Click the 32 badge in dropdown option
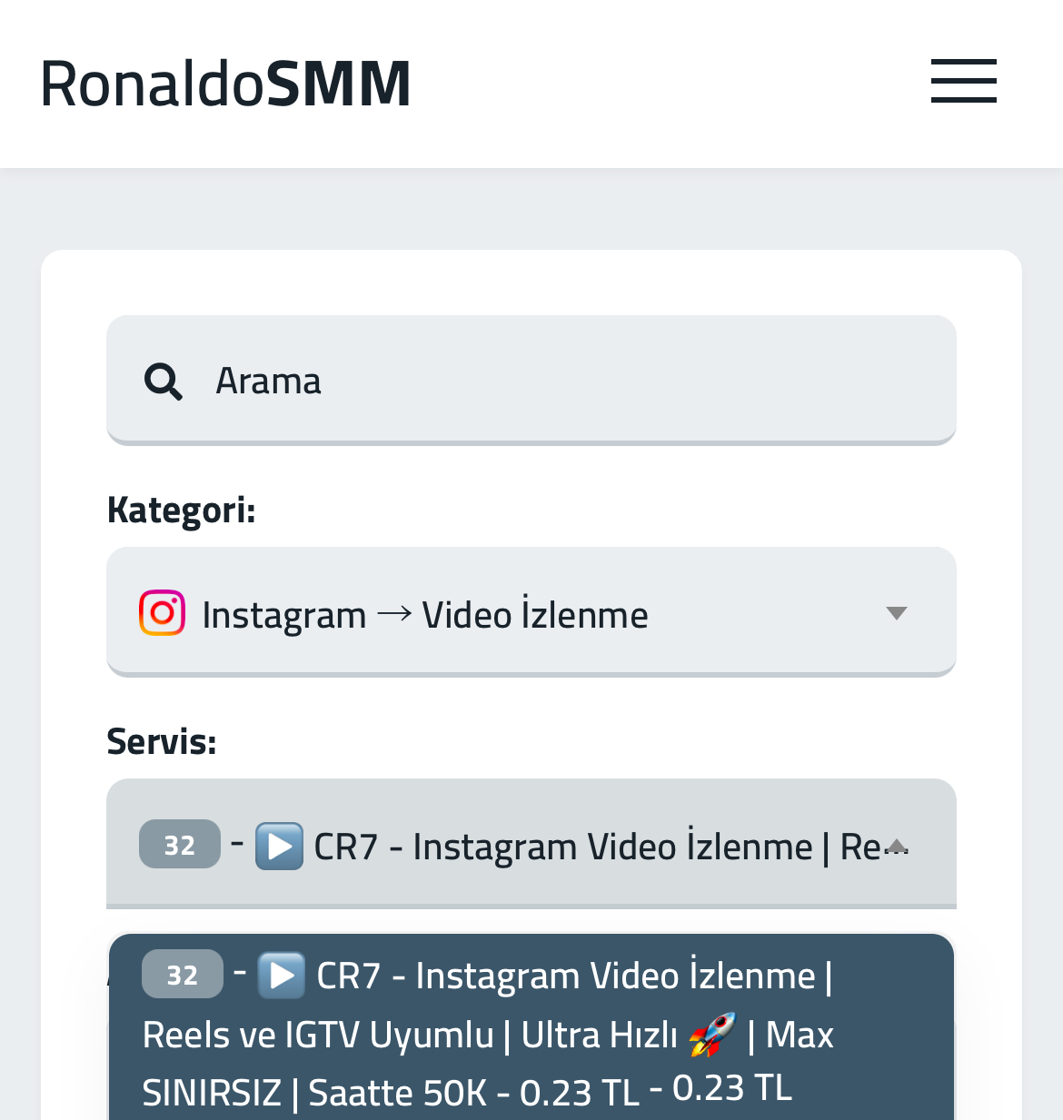This screenshot has height=1120, width=1063. point(183,974)
